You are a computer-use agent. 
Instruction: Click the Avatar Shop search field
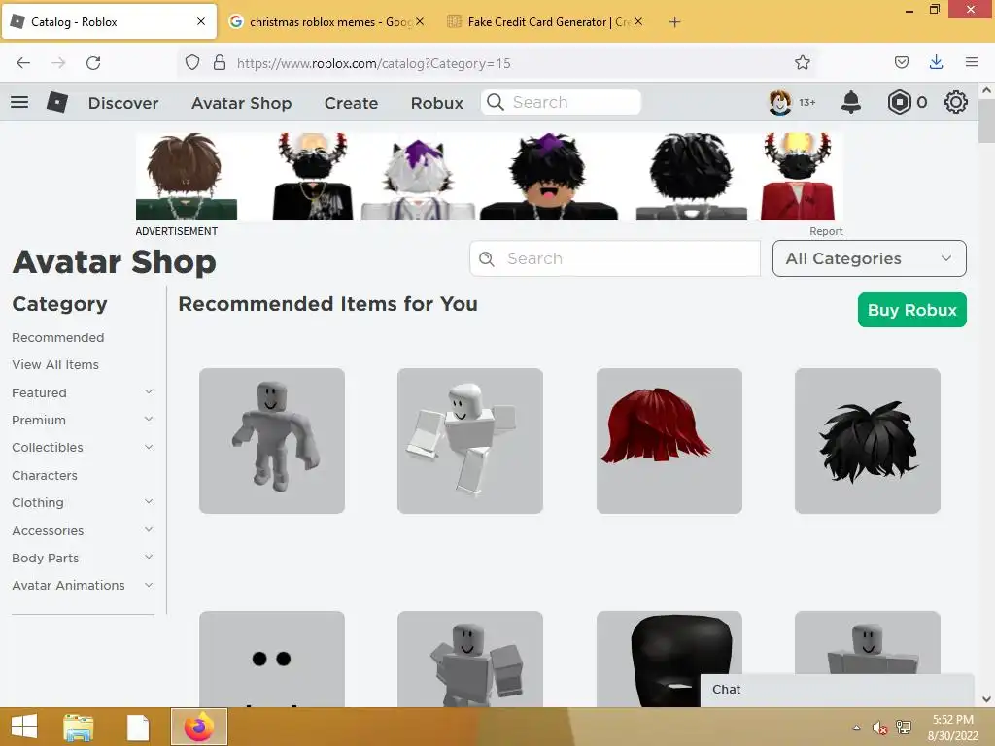[x=615, y=258]
